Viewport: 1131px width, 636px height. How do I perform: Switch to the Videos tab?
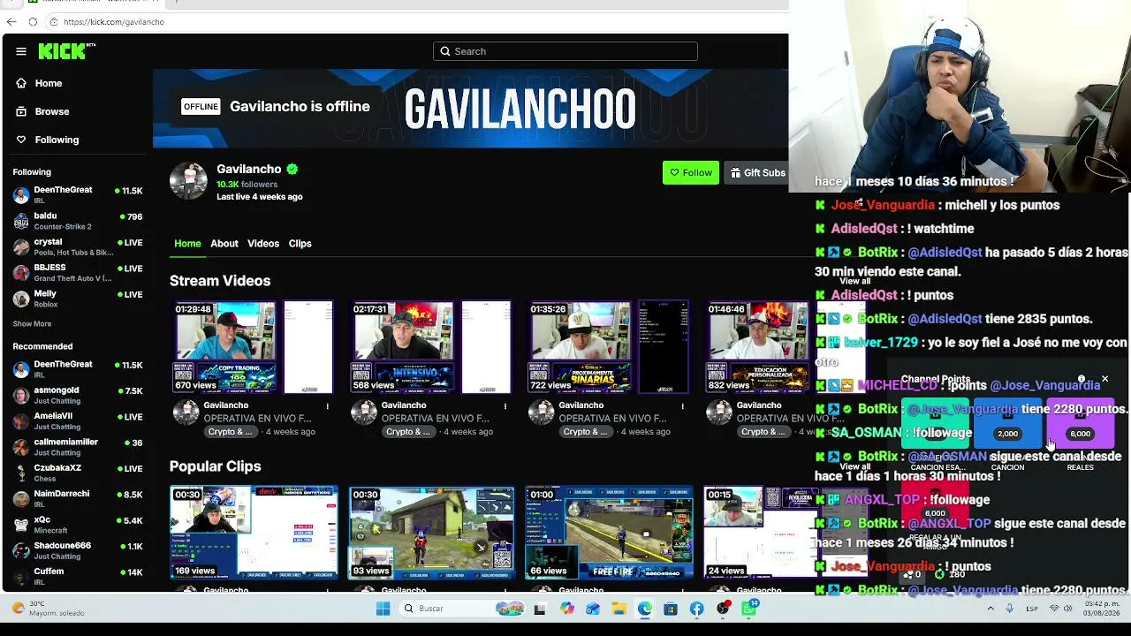click(263, 244)
